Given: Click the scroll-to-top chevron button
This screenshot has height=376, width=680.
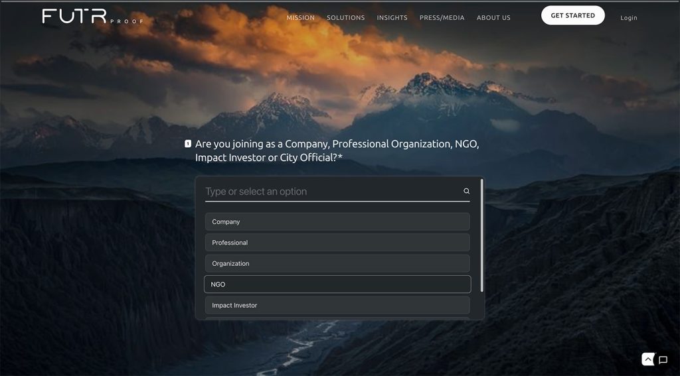Looking at the screenshot, I should coord(648,359).
